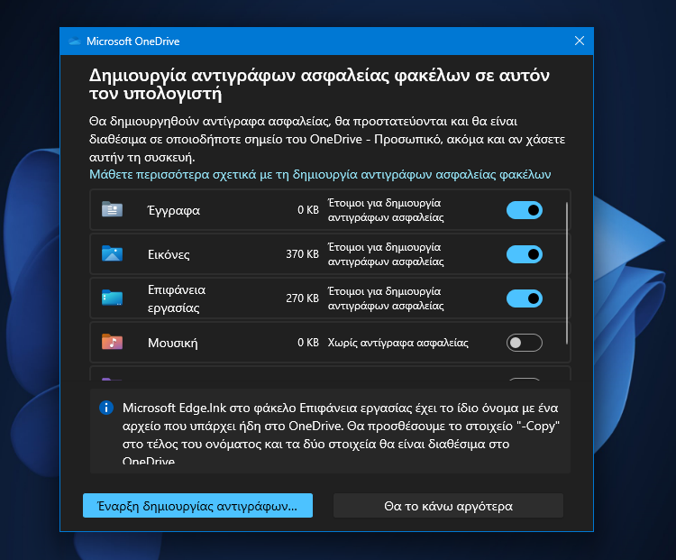
Task: Click the OneDrive cloud icon in title bar
Action: 75,41
